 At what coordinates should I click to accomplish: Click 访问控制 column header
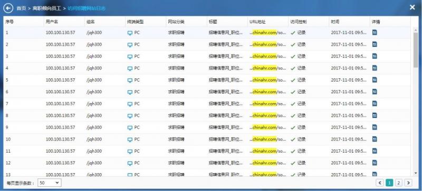[299, 22]
